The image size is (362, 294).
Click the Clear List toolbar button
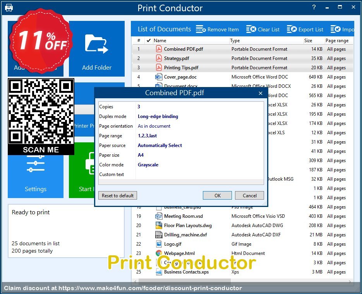[x=262, y=29]
